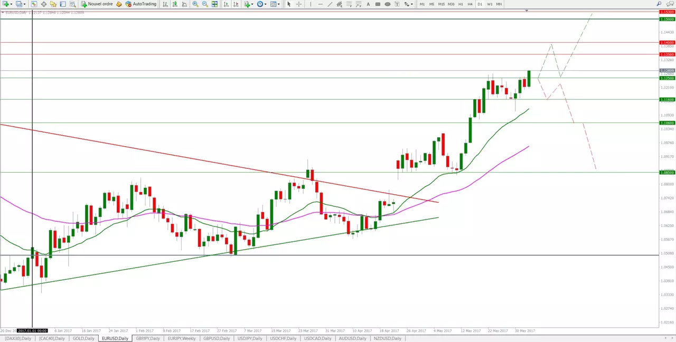This screenshot has width=676, height=342.
Task: Tile chart windows icon
Action: 214,4
